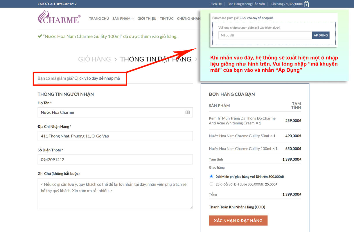Expand the Sản Phẩm dropdown menu
The image size is (354, 232).
(x=123, y=19)
